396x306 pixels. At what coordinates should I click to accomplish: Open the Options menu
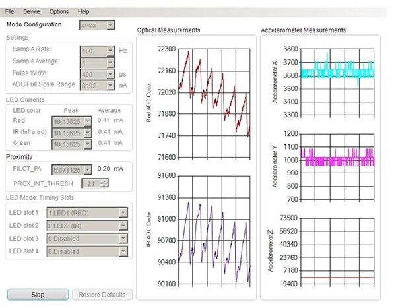click(x=59, y=12)
